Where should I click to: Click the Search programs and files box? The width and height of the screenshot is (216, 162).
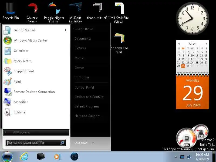pyautogui.click(x=36, y=143)
